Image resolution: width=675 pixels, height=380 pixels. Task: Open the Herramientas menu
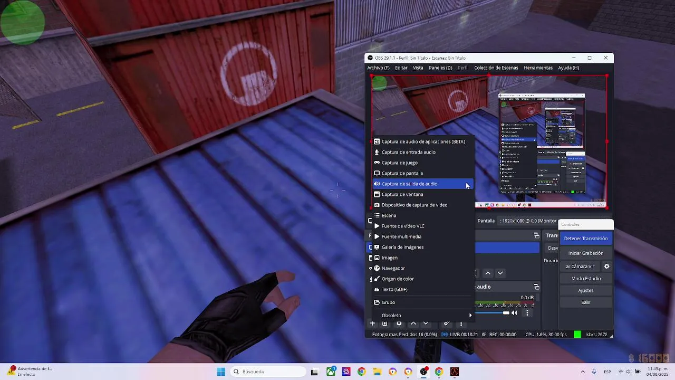(538, 68)
